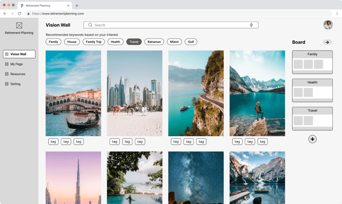Reload the page in browser
Viewport: 342px width, 204px height.
click(20, 14)
